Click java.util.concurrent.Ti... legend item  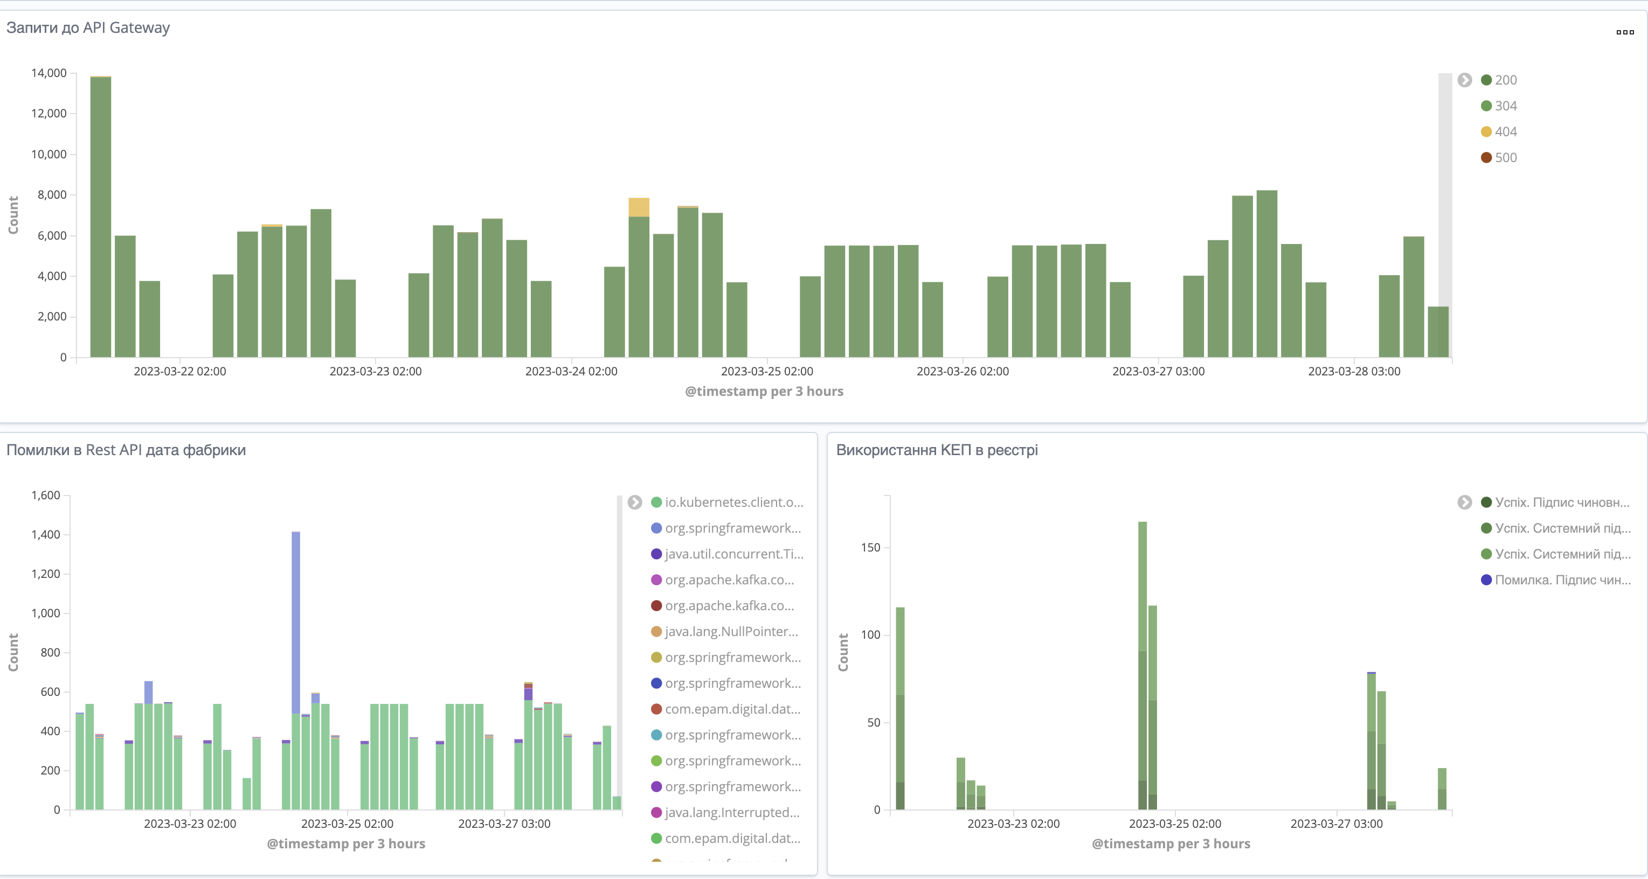pos(727,554)
